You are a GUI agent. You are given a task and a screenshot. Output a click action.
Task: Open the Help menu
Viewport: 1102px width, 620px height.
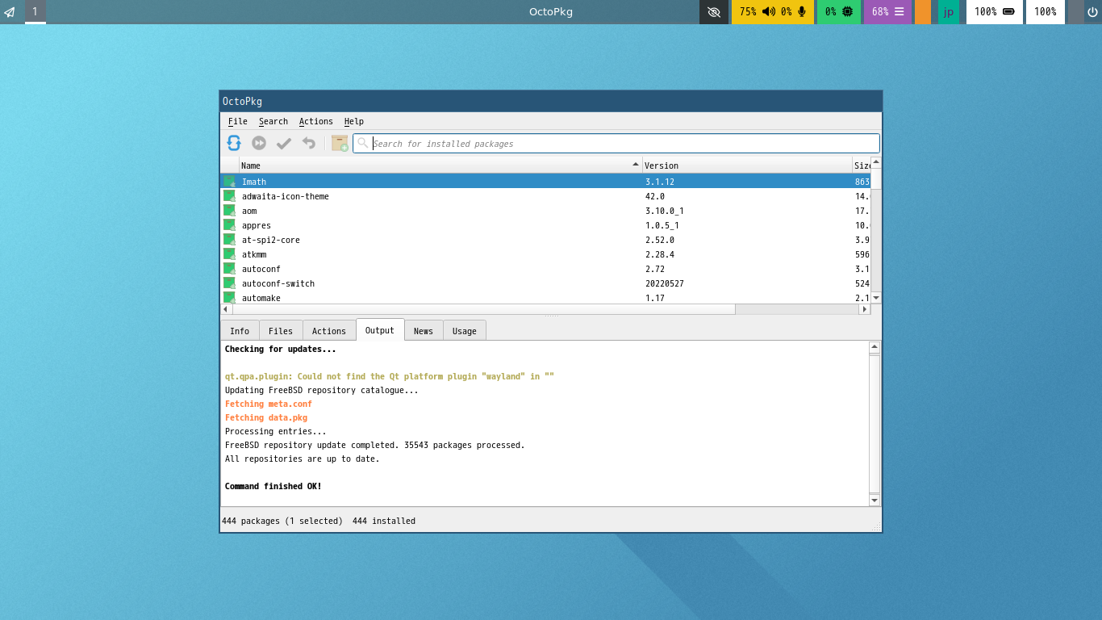coord(353,121)
